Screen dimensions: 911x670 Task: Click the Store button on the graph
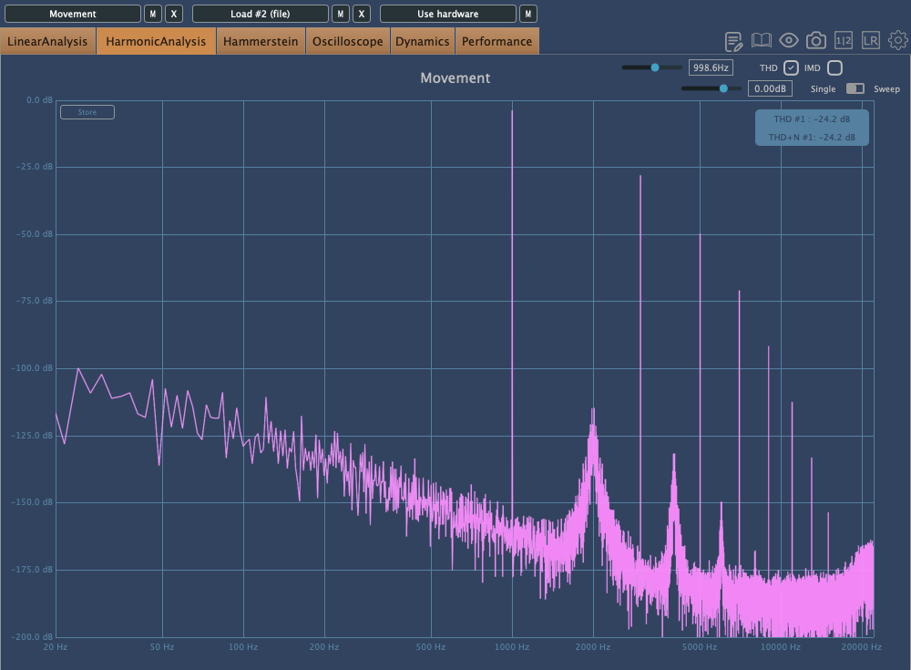click(x=87, y=112)
